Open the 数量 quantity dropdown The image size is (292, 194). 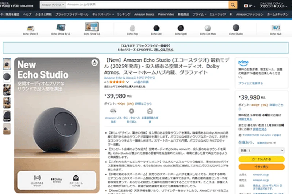[x=262, y=150]
